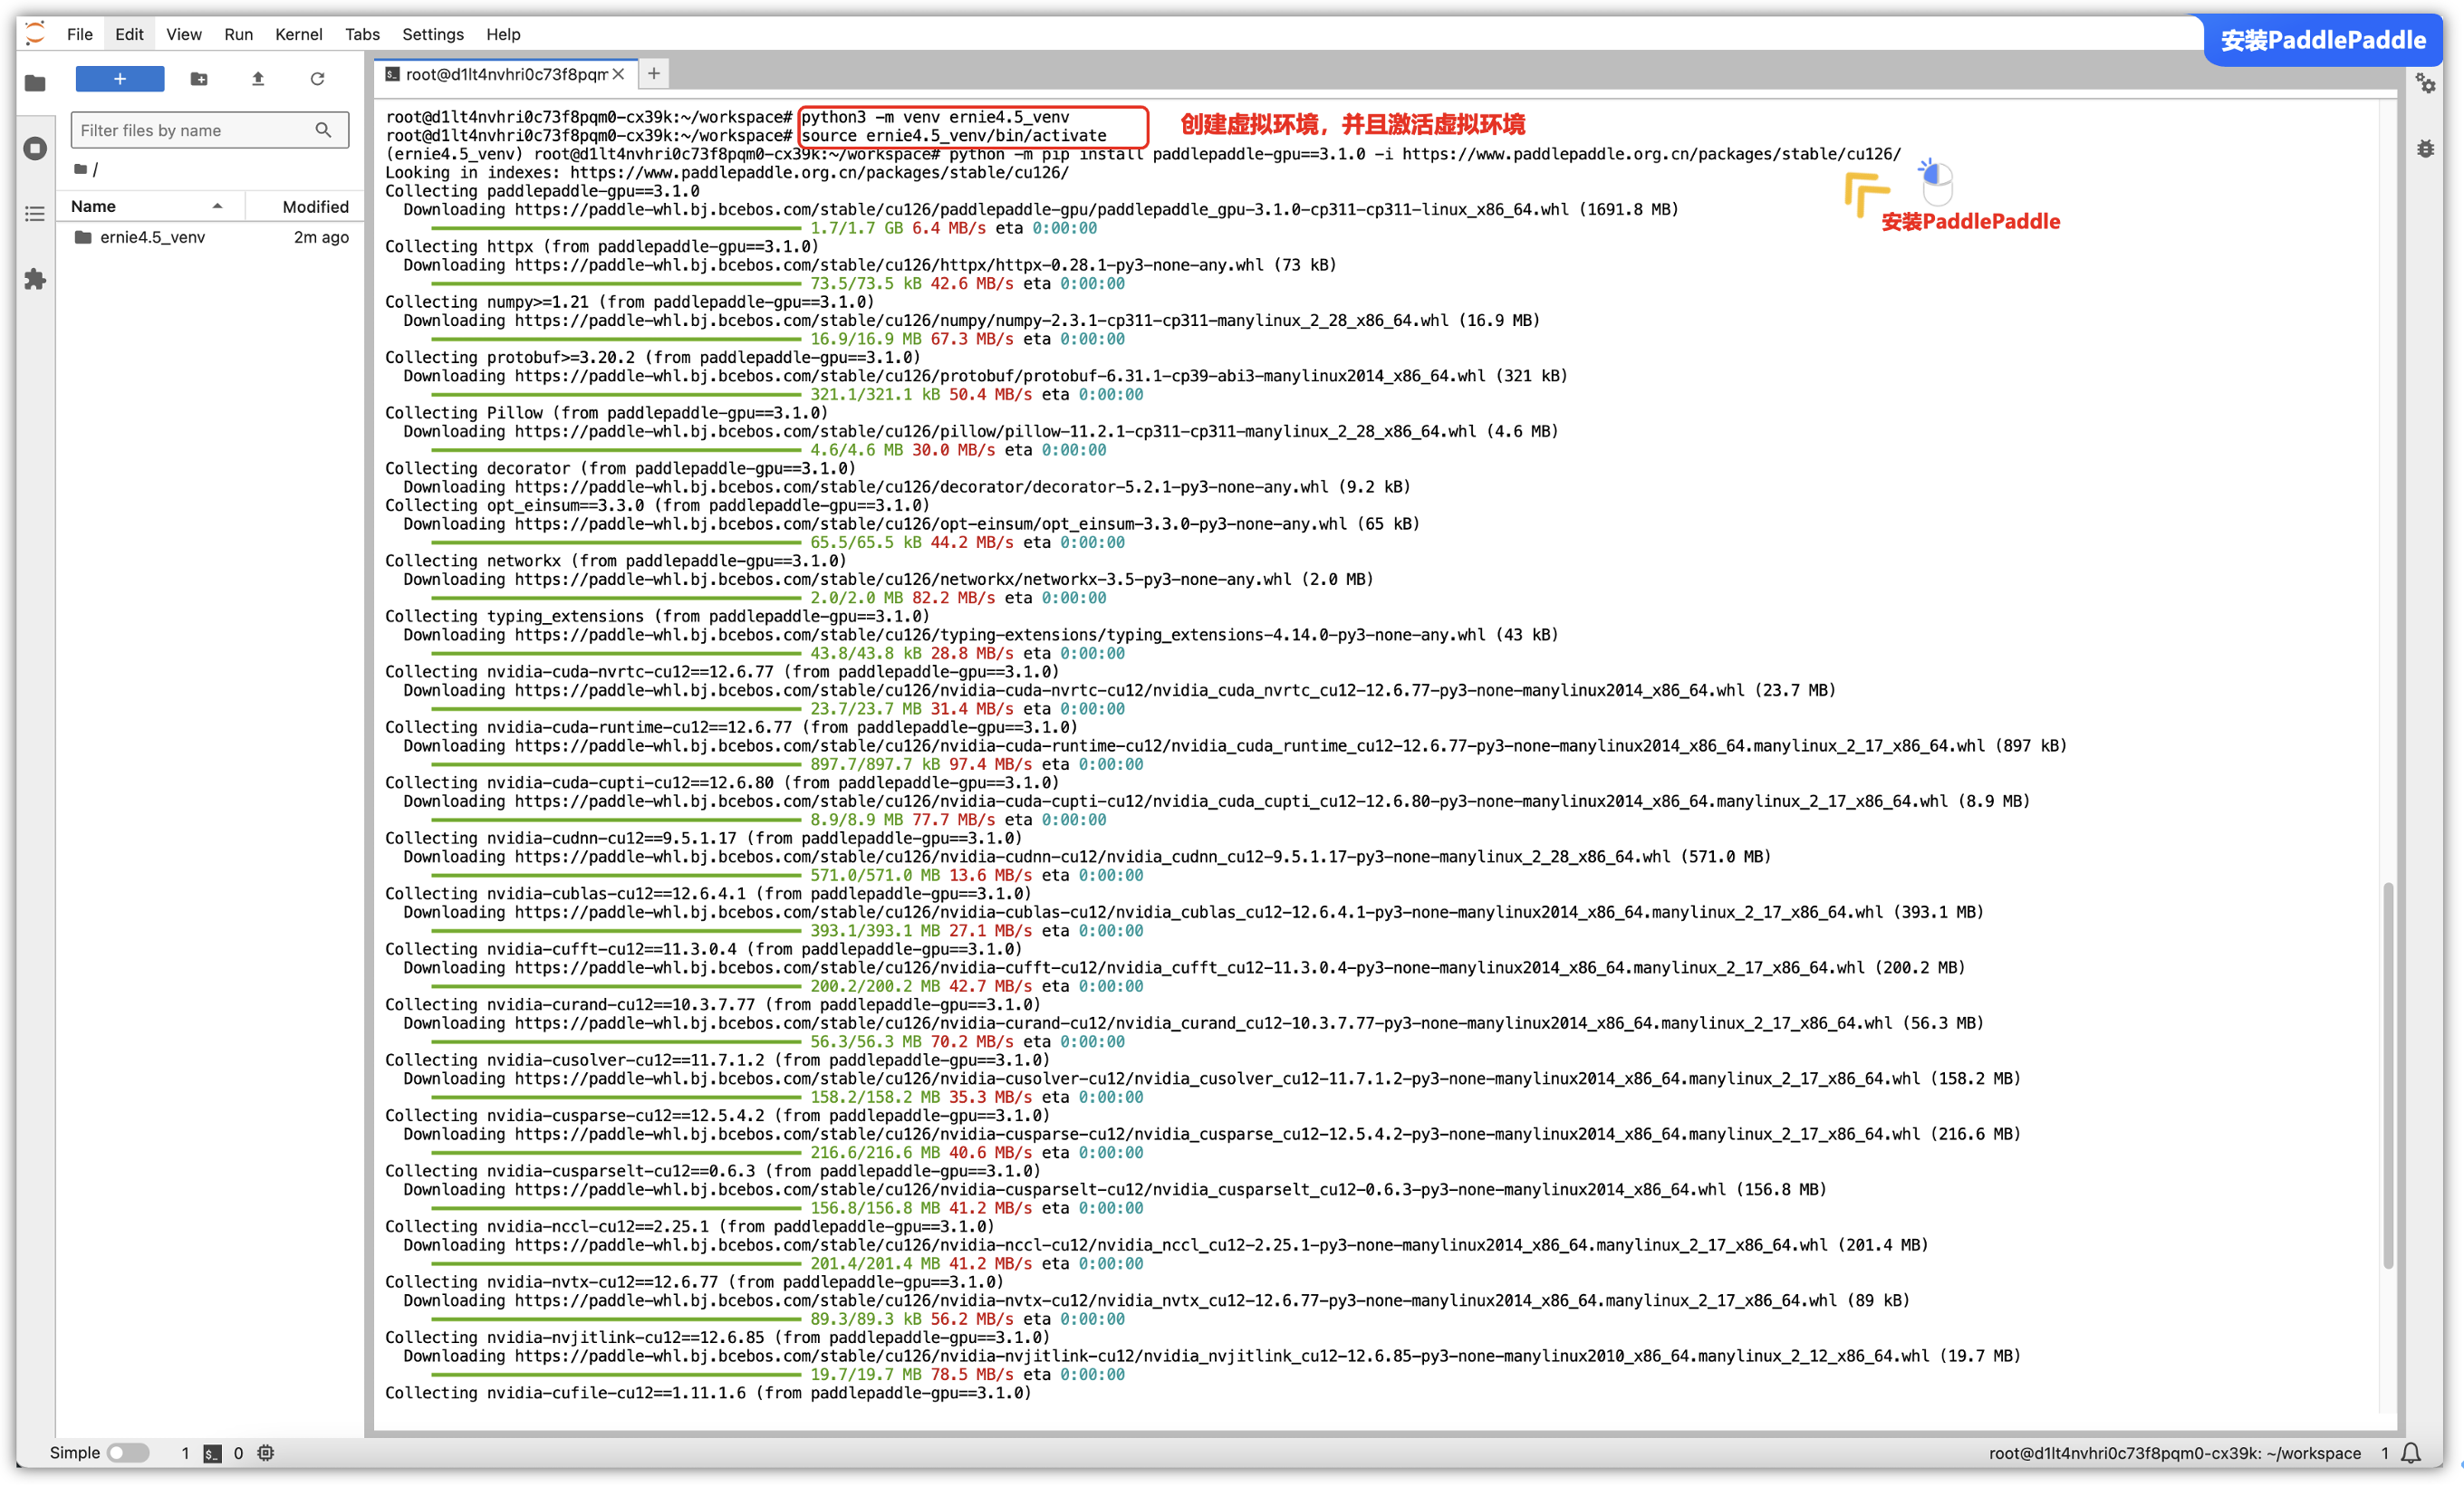Open the Help menu
Image resolution: width=2464 pixels, height=1487 pixels.
pyautogui.click(x=503, y=34)
